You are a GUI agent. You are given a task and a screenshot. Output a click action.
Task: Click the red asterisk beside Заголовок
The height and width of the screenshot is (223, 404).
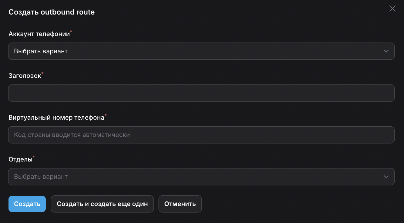pos(42,74)
